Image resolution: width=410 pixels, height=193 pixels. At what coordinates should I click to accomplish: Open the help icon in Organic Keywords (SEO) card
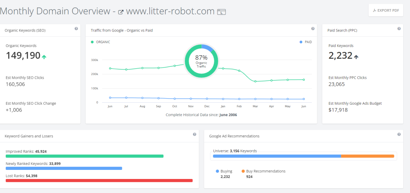pos(76,29)
